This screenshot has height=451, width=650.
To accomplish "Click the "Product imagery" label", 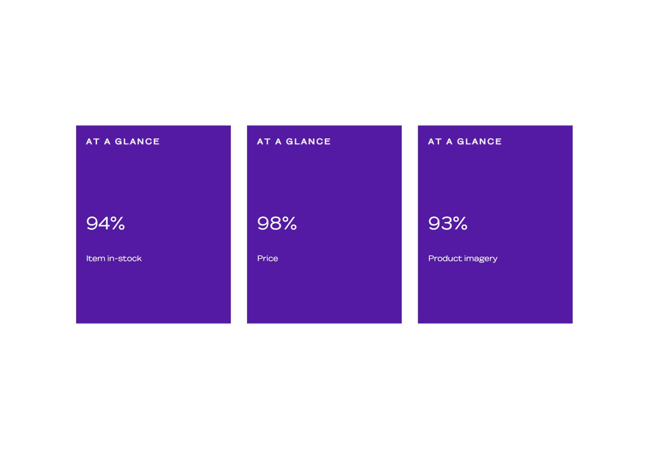I will point(463,259).
